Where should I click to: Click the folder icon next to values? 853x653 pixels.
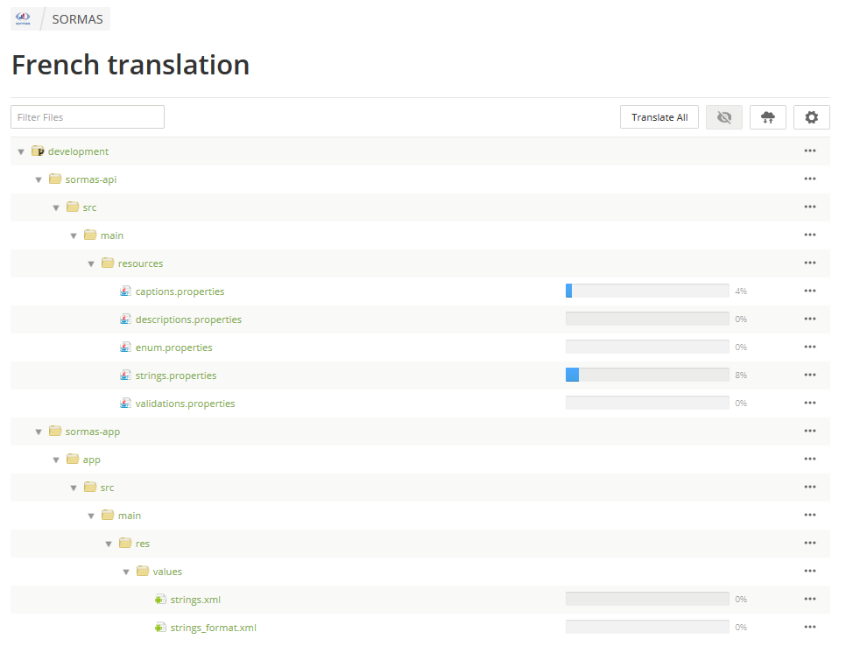click(142, 571)
